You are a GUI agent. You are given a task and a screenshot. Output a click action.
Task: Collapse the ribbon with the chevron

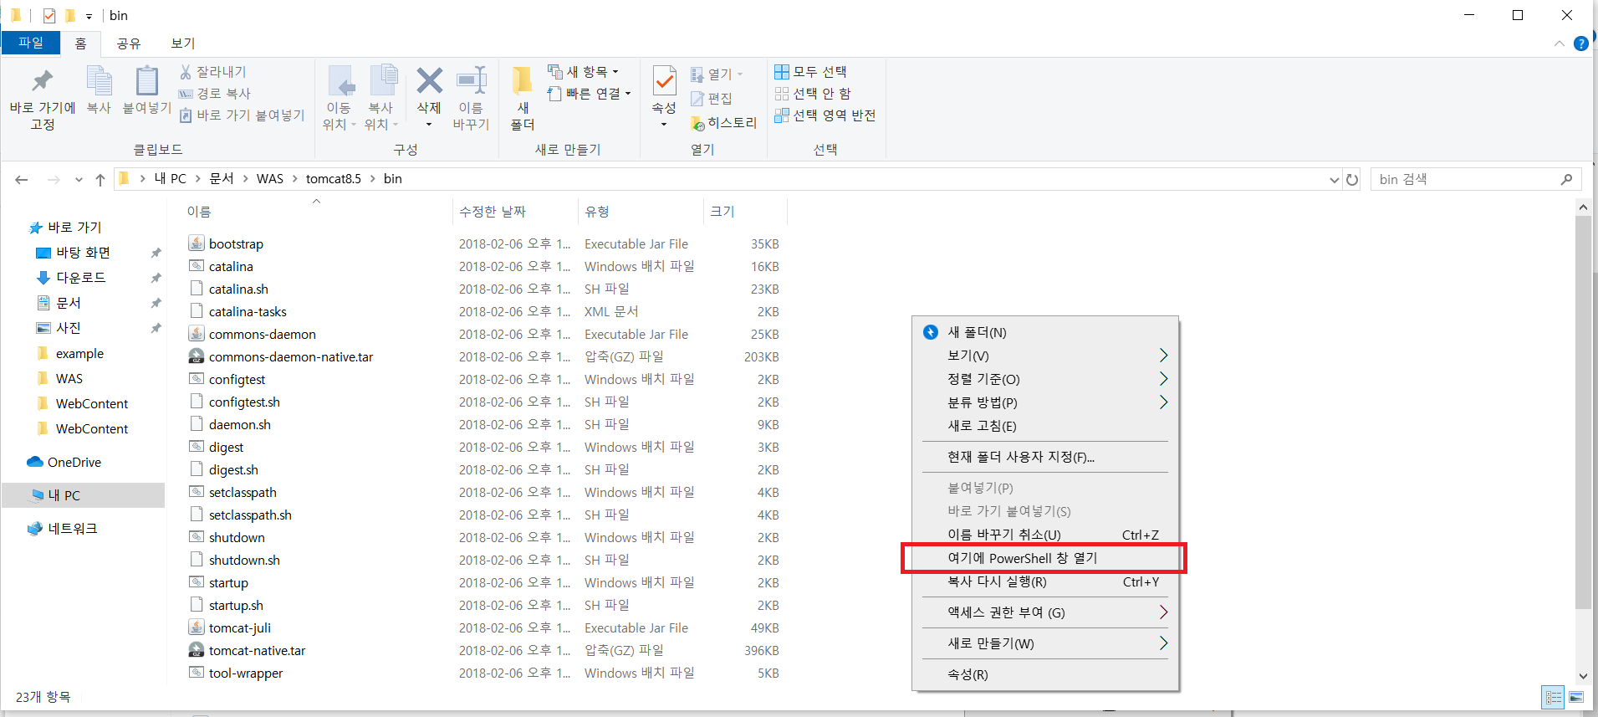point(1559,44)
